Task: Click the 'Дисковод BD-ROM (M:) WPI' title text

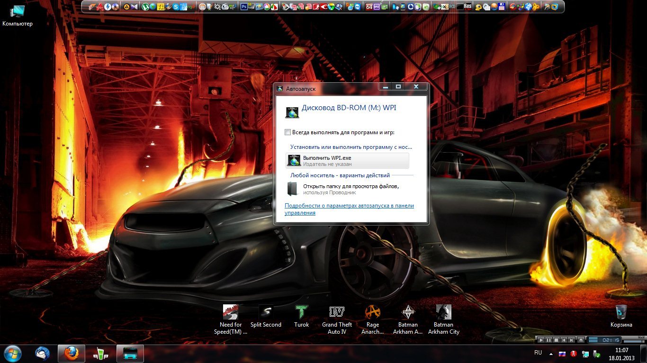Action: (x=349, y=108)
